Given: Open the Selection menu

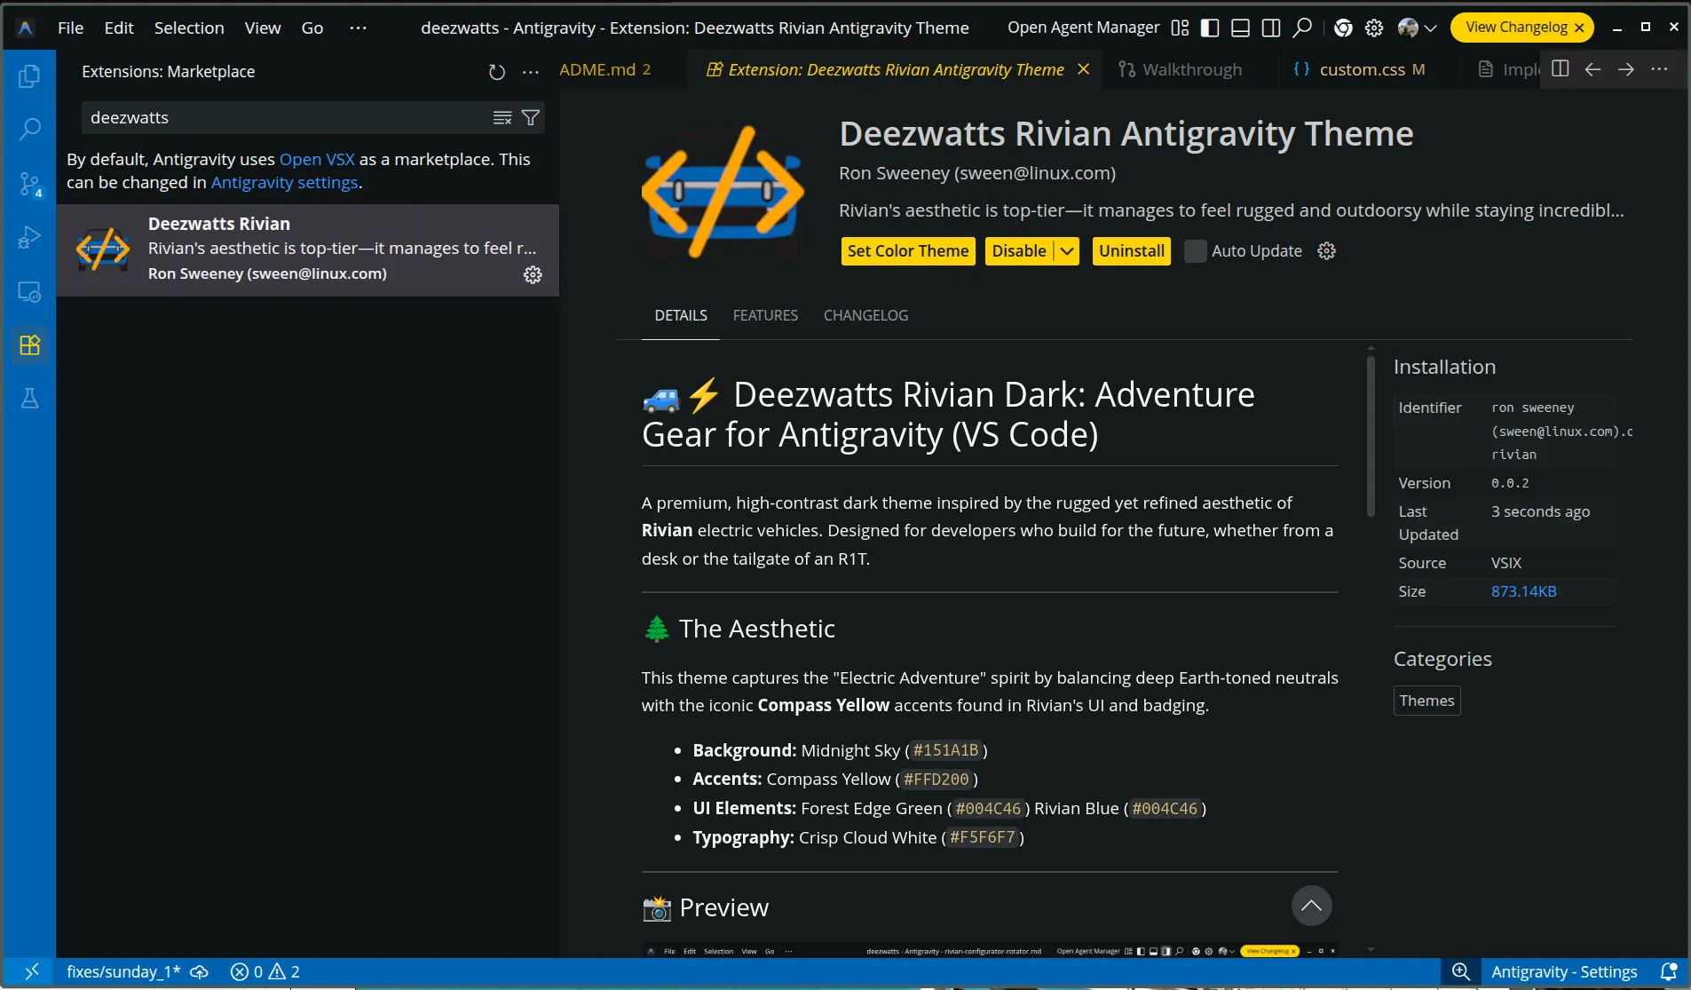Looking at the screenshot, I should click(189, 28).
